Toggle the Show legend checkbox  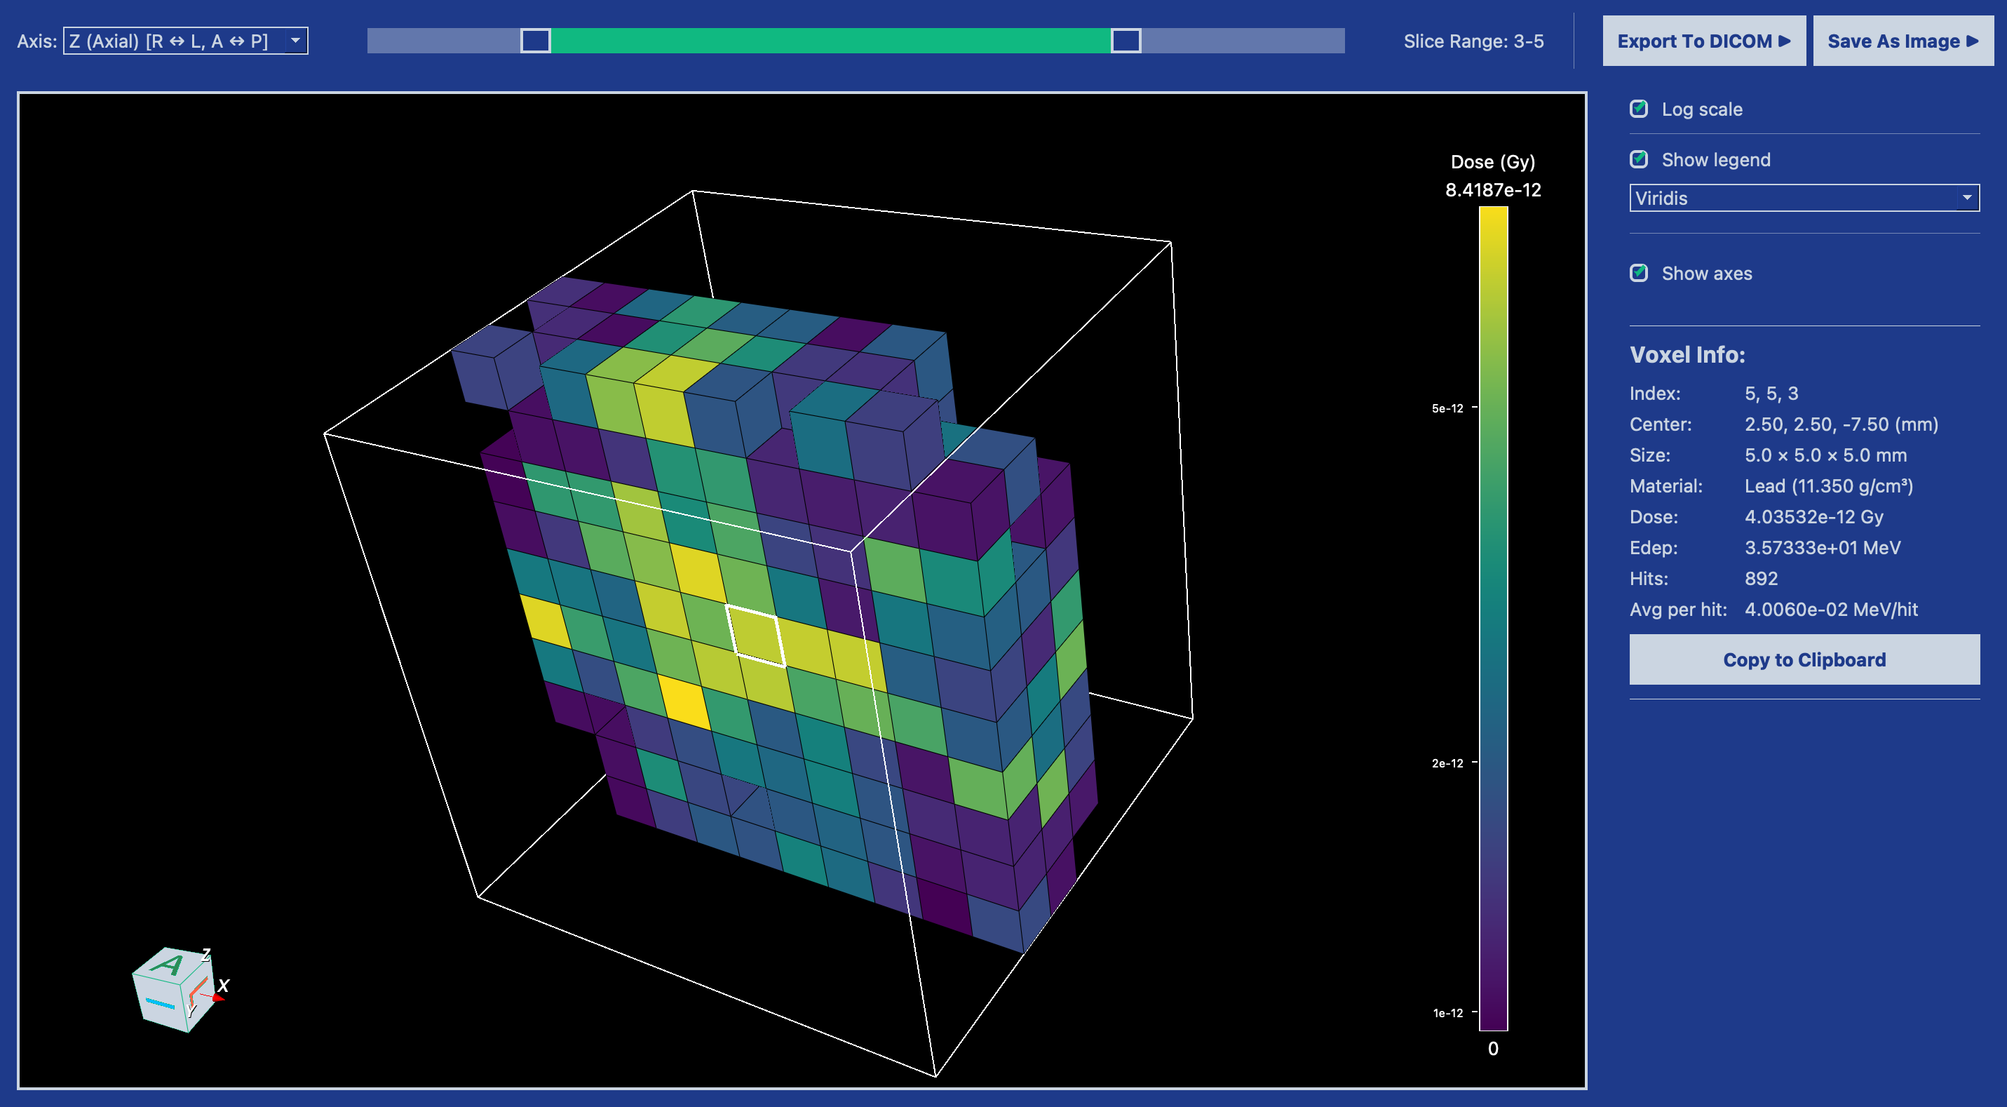[1638, 159]
